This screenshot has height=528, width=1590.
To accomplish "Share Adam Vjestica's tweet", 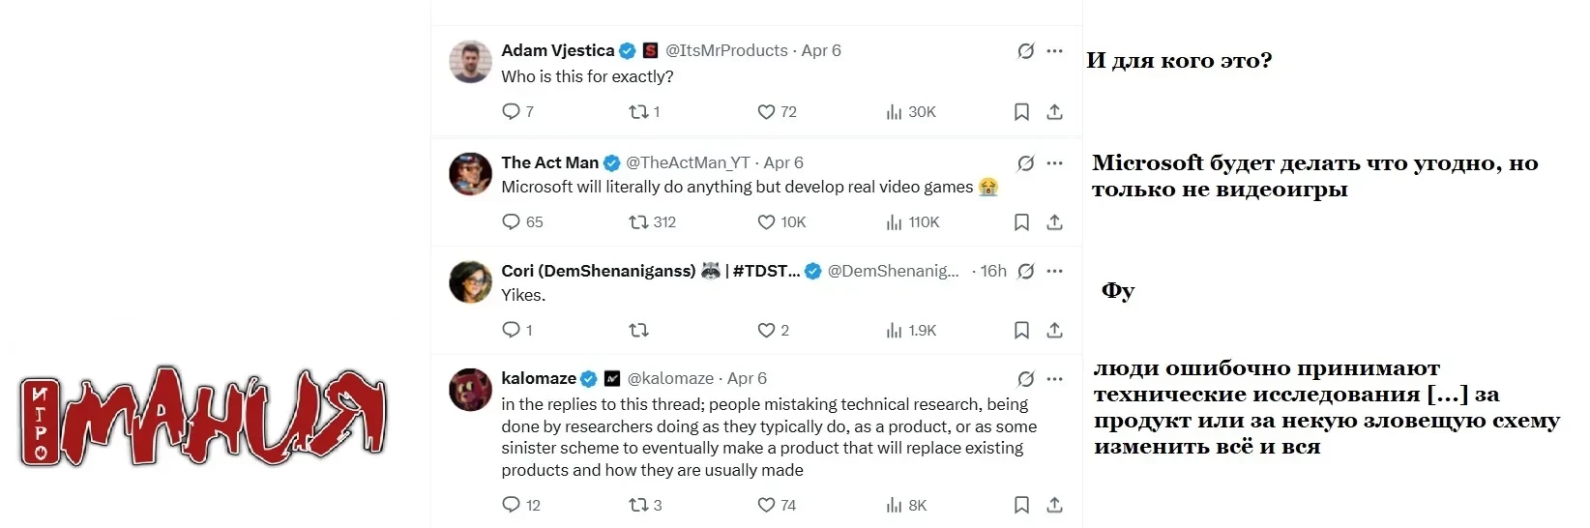I will pos(1054,112).
